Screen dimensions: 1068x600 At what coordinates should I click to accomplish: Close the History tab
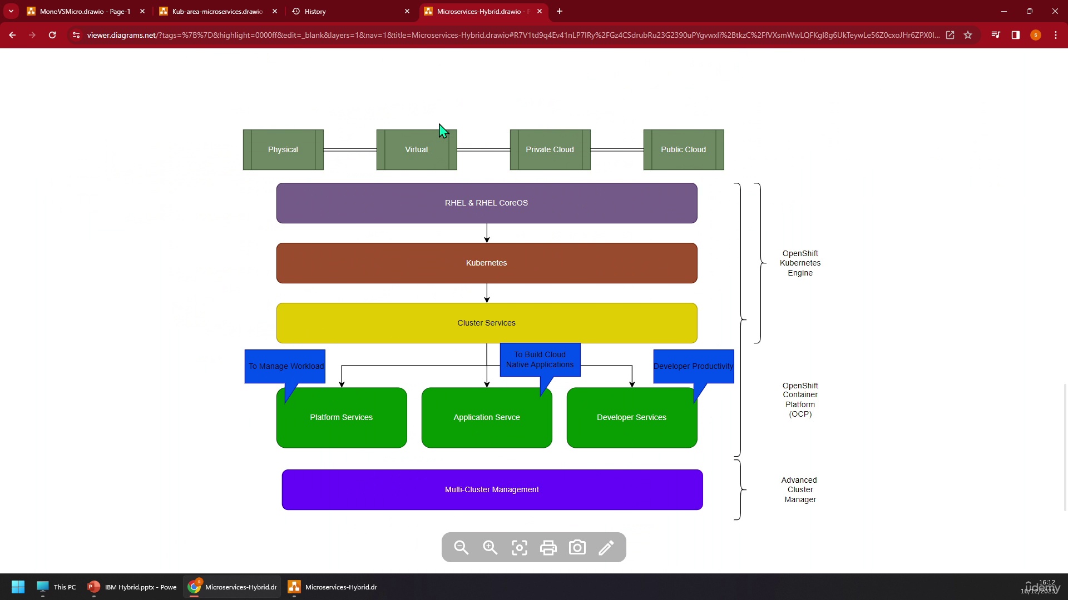[x=407, y=11]
